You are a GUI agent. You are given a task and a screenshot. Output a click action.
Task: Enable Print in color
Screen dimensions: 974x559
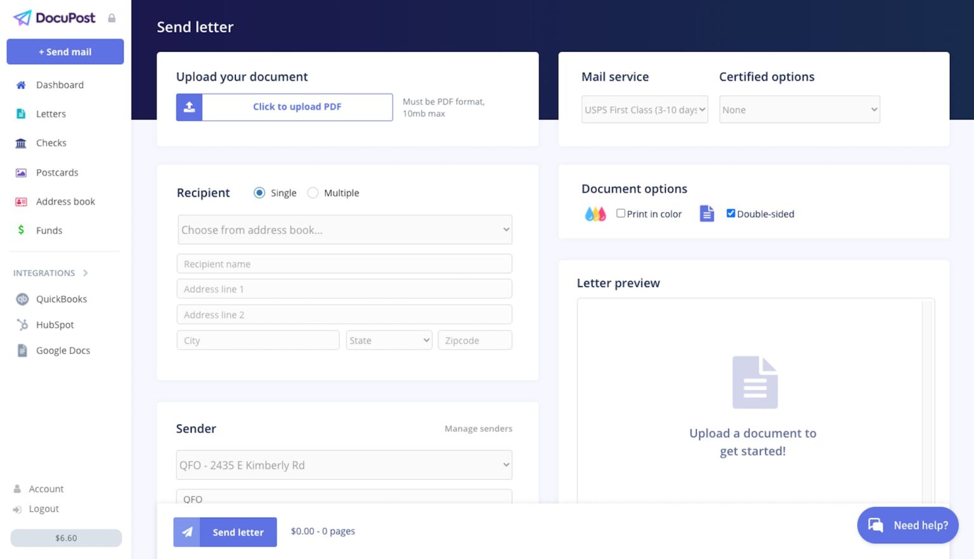pos(621,213)
